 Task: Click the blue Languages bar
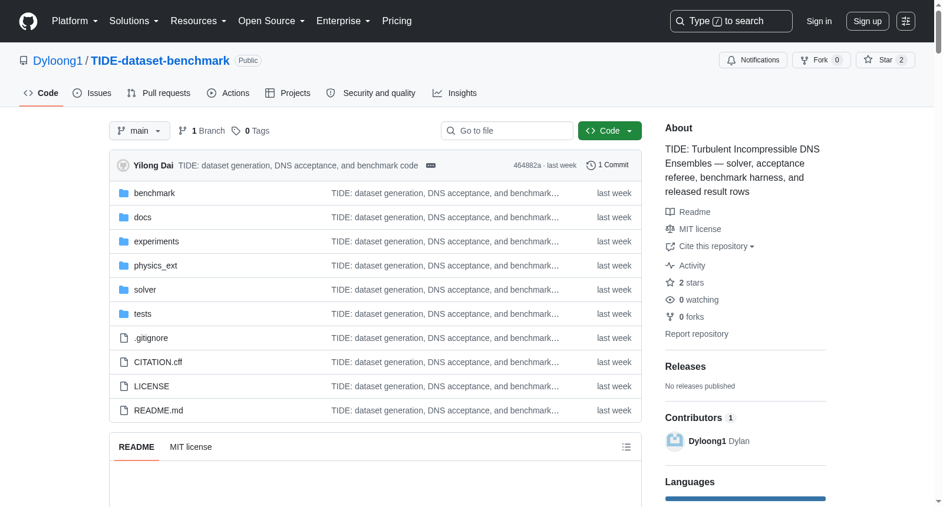point(746,499)
